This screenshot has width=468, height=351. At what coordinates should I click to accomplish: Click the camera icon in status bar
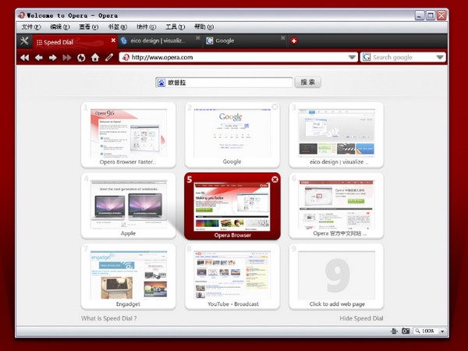coord(406,331)
